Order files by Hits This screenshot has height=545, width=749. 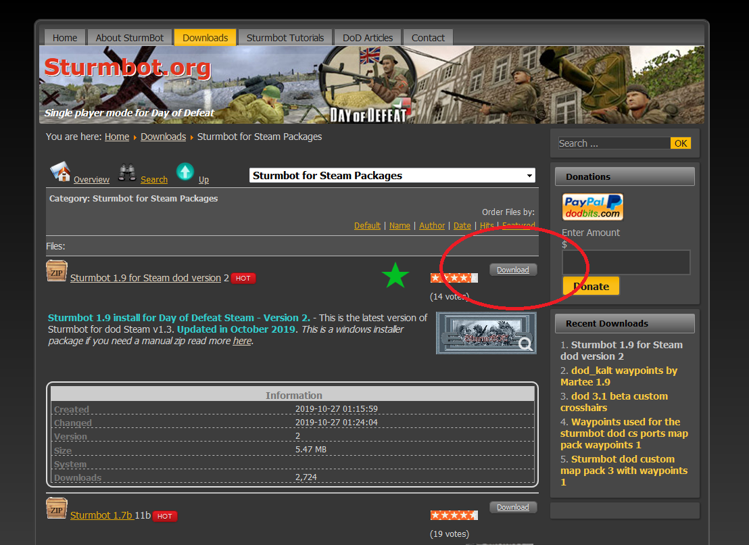click(487, 225)
